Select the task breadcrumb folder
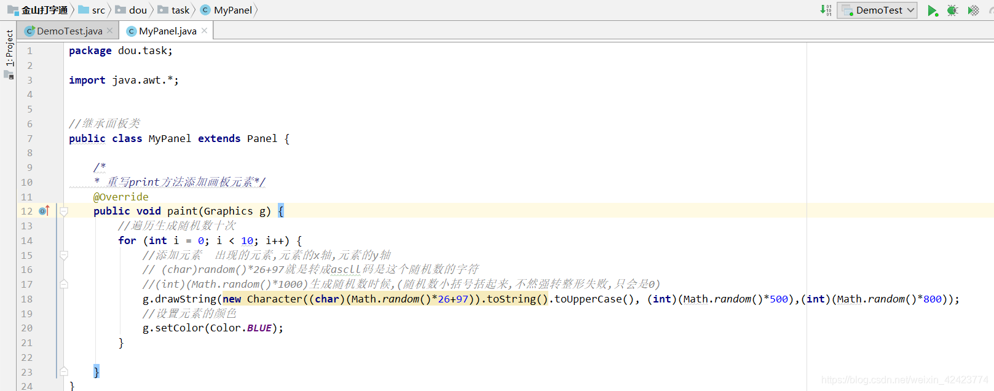Viewport: 994px width, 391px height. [x=174, y=10]
